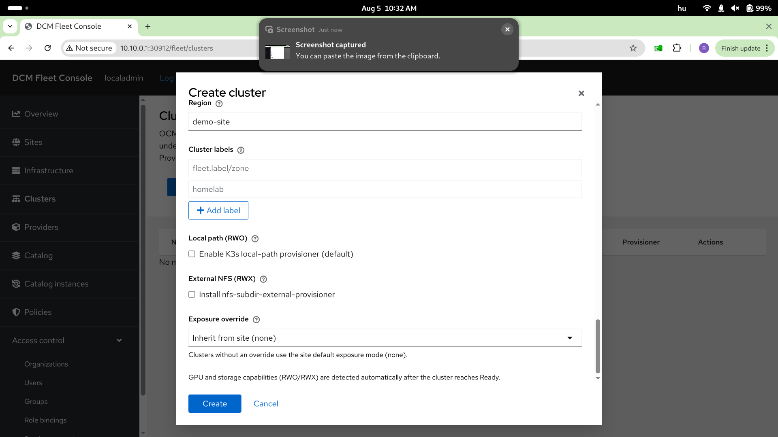Open Sites in the sidebar
The image size is (778, 437).
[x=33, y=142]
